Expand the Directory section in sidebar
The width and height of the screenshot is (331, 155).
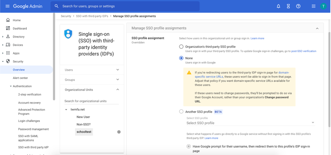3,37
